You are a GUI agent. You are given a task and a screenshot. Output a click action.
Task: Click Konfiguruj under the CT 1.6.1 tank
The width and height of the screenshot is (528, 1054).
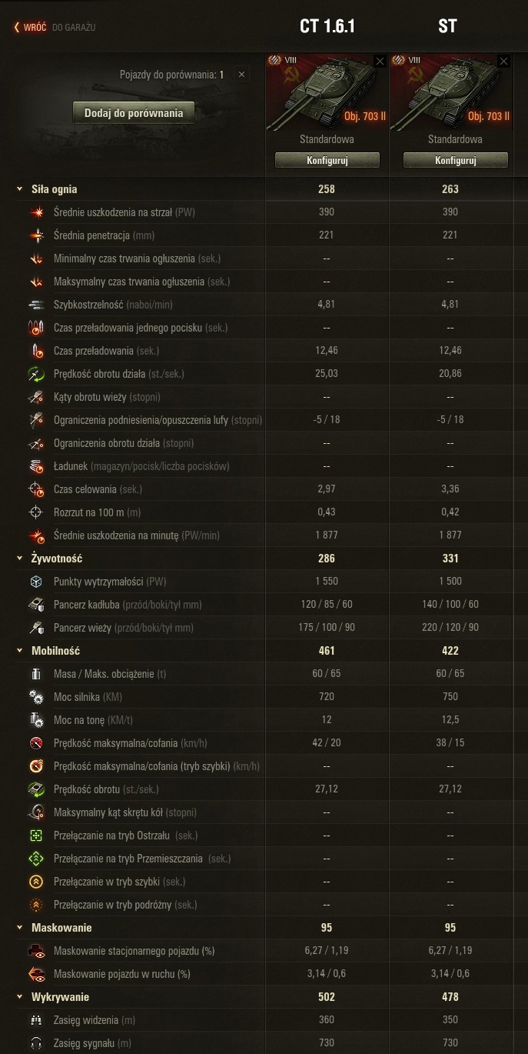(x=327, y=161)
